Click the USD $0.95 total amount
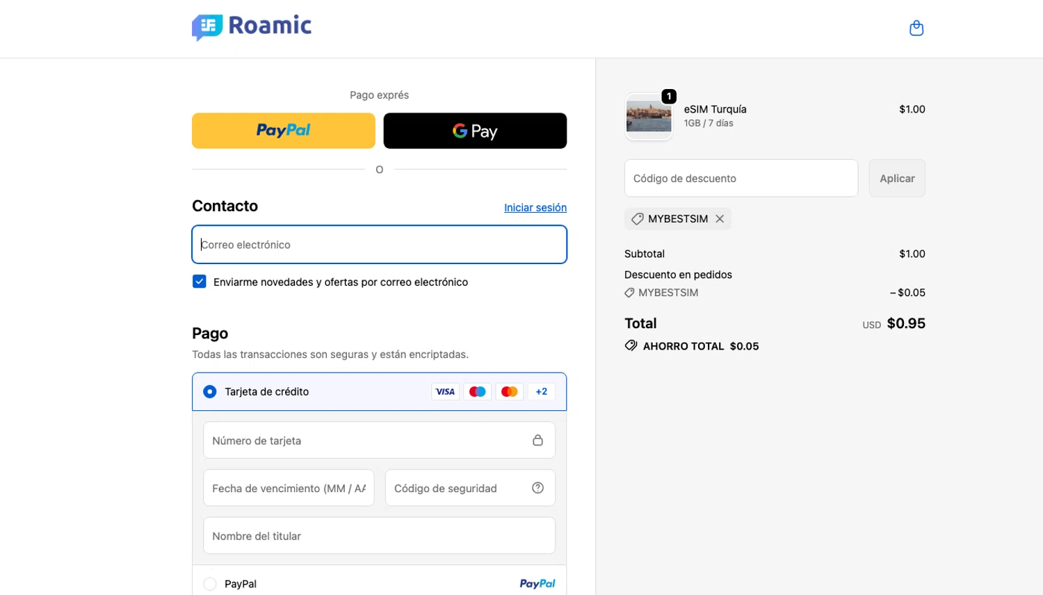This screenshot has width=1043, height=595. (894, 323)
